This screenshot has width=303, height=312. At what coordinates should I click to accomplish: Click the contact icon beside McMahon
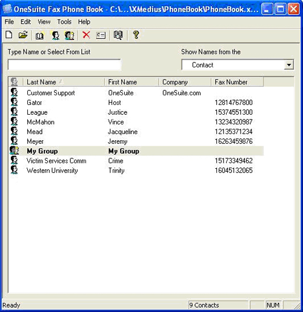click(14, 121)
